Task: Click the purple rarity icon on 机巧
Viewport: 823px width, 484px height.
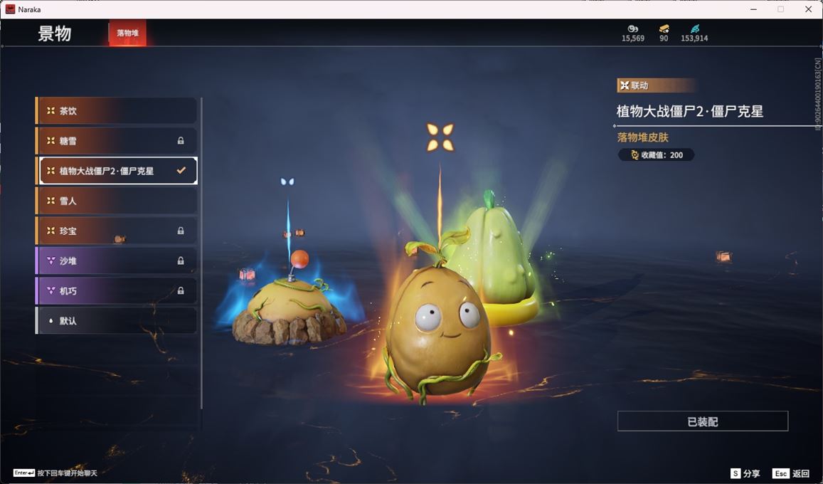Action: (51, 290)
